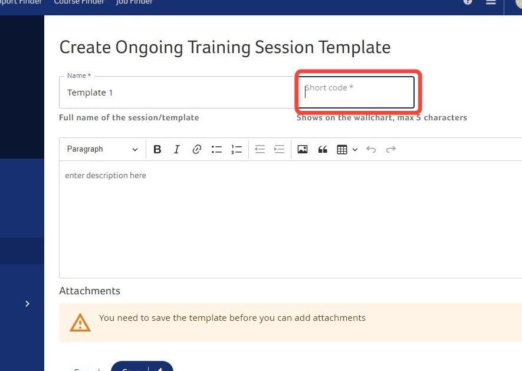Decrease indent in the description editor
Viewport: 522px width, 371px height.
click(260, 149)
